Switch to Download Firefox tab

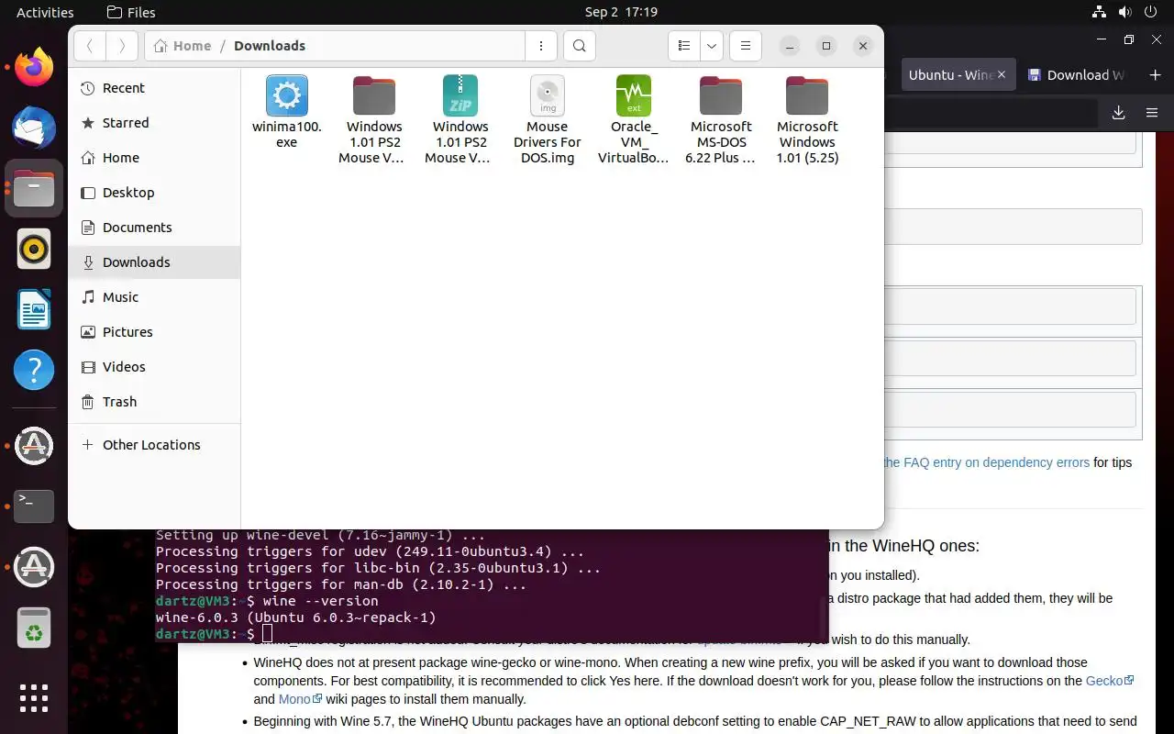1075,75
